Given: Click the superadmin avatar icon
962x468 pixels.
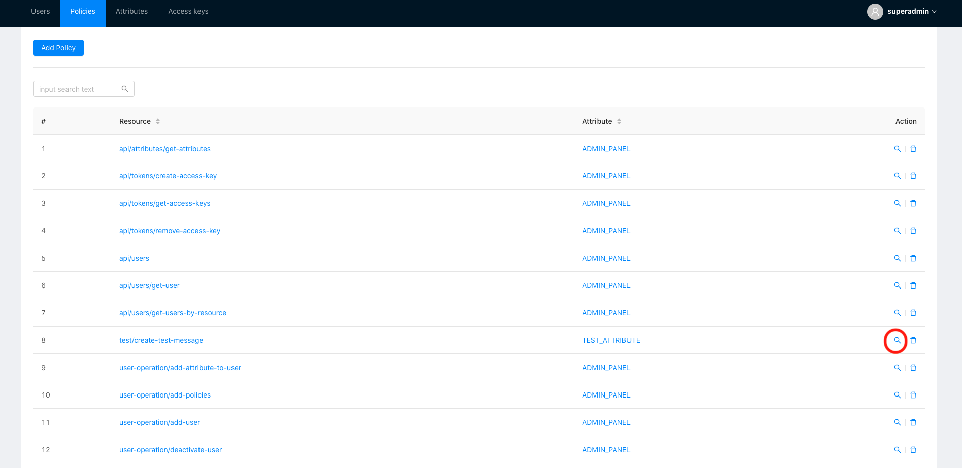Looking at the screenshot, I should pyautogui.click(x=875, y=11).
